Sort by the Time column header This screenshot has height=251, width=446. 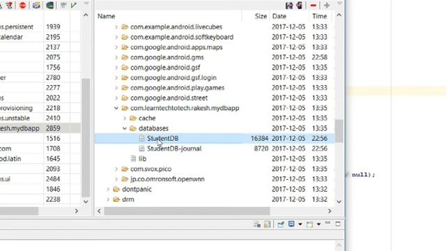(321, 16)
